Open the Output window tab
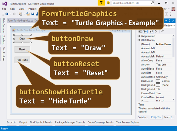177x131 pixels. click(23, 122)
